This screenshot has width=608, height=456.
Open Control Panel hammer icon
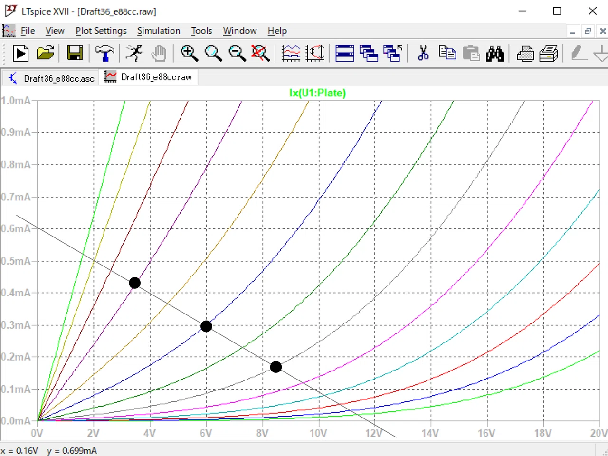(104, 53)
